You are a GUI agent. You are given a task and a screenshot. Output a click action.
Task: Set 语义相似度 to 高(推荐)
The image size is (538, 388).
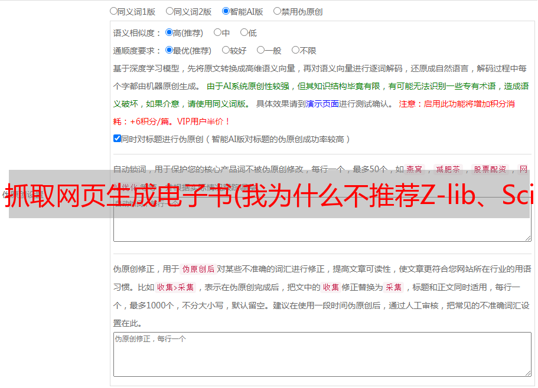click(169, 32)
